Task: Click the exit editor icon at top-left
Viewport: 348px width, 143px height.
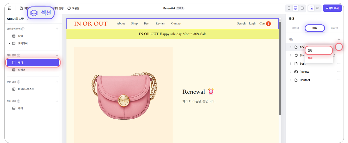Action: (x=10, y=8)
